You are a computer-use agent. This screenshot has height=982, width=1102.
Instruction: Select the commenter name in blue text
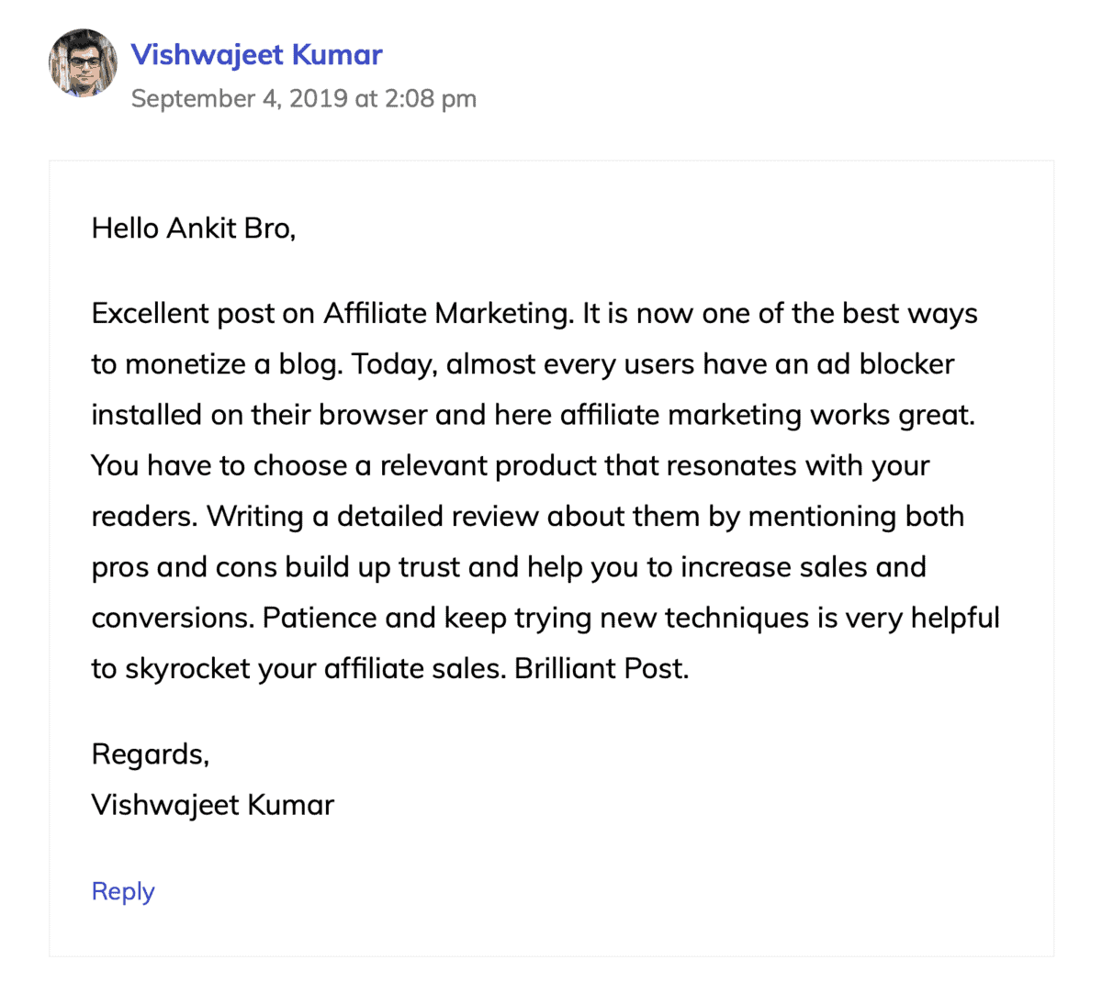[257, 54]
